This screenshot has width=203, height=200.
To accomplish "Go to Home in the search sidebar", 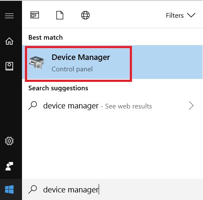I will 9,41.
